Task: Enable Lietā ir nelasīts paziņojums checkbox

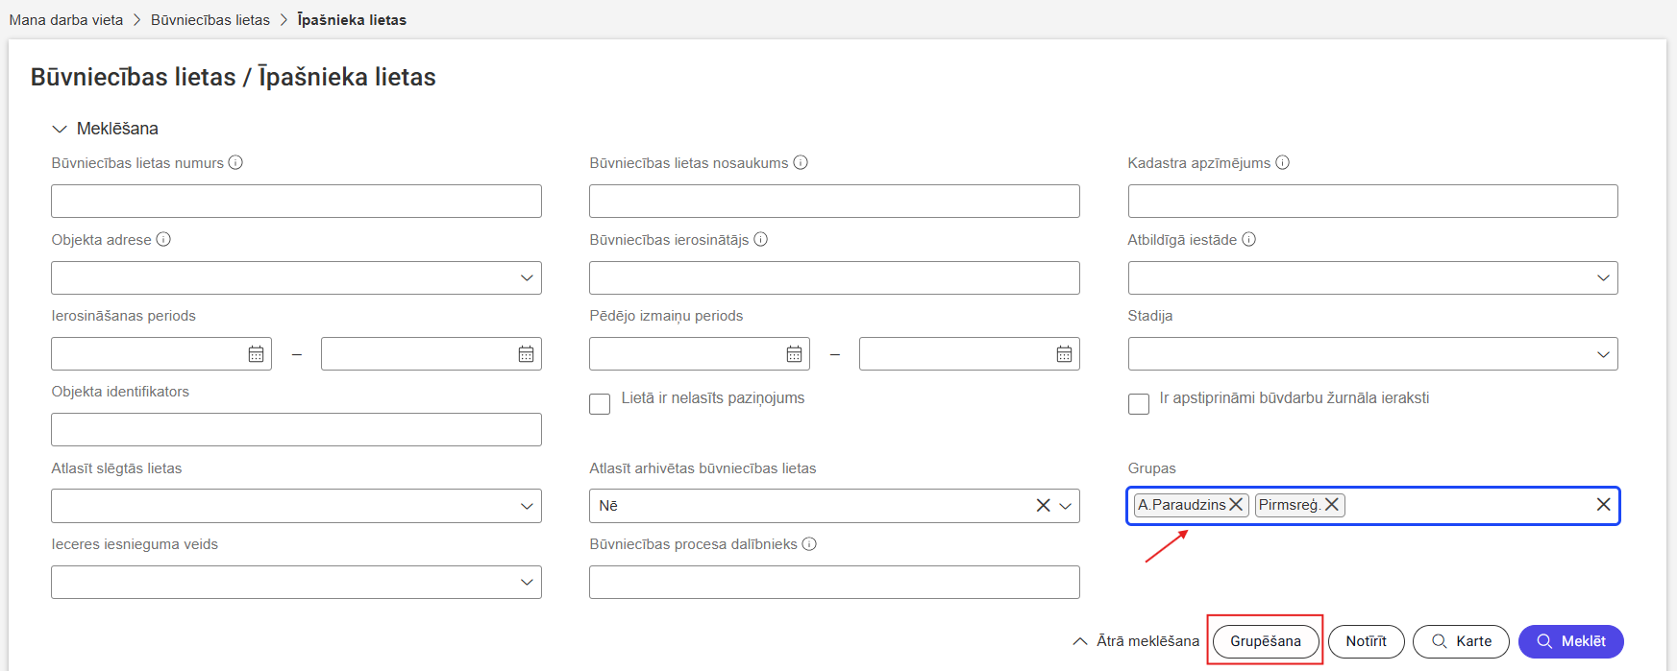Action: pyautogui.click(x=600, y=404)
